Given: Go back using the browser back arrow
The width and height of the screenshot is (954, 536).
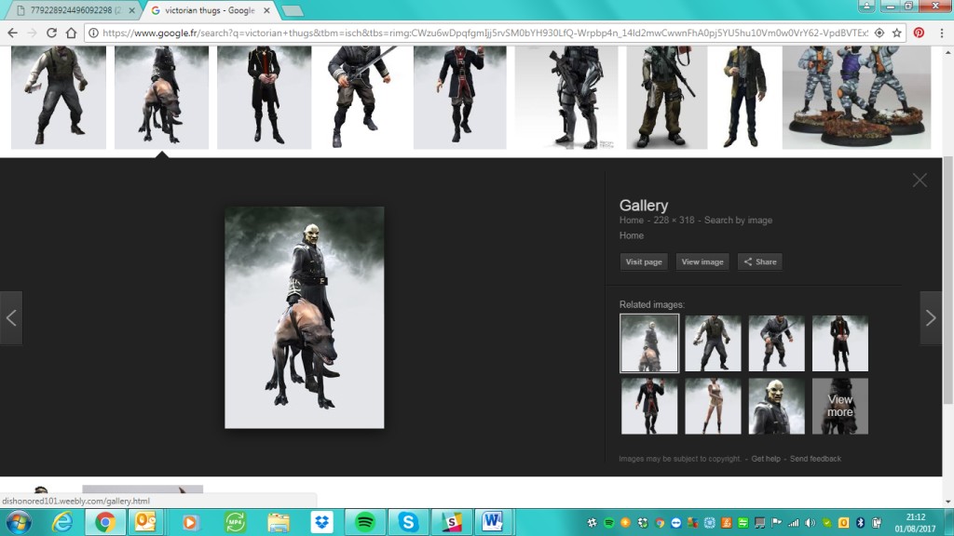Looking at the screenshot, I should point(13,33).
